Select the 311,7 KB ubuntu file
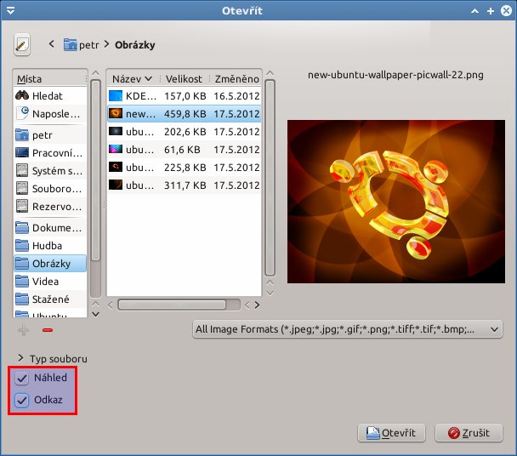 click(x=185, y=185)
